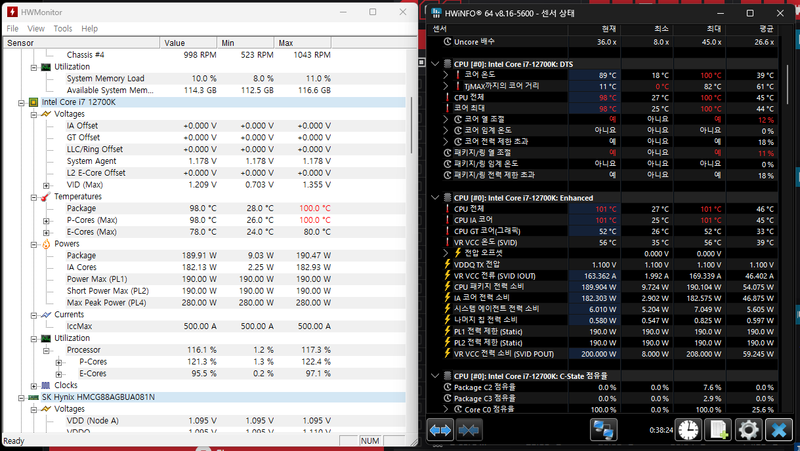The image size is (800, 451).
Task: Click the reset clock icon in HWiNFO
Action: pos(688,430)
